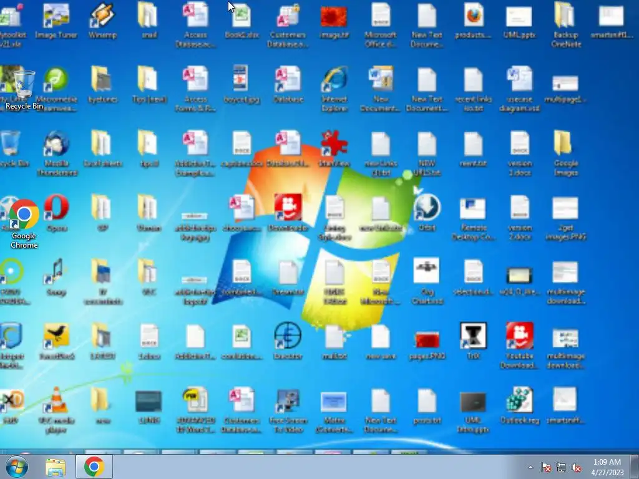639x479 pixels.
Task: Open the Windows Start menu orb
Action: tap(17, 467)
